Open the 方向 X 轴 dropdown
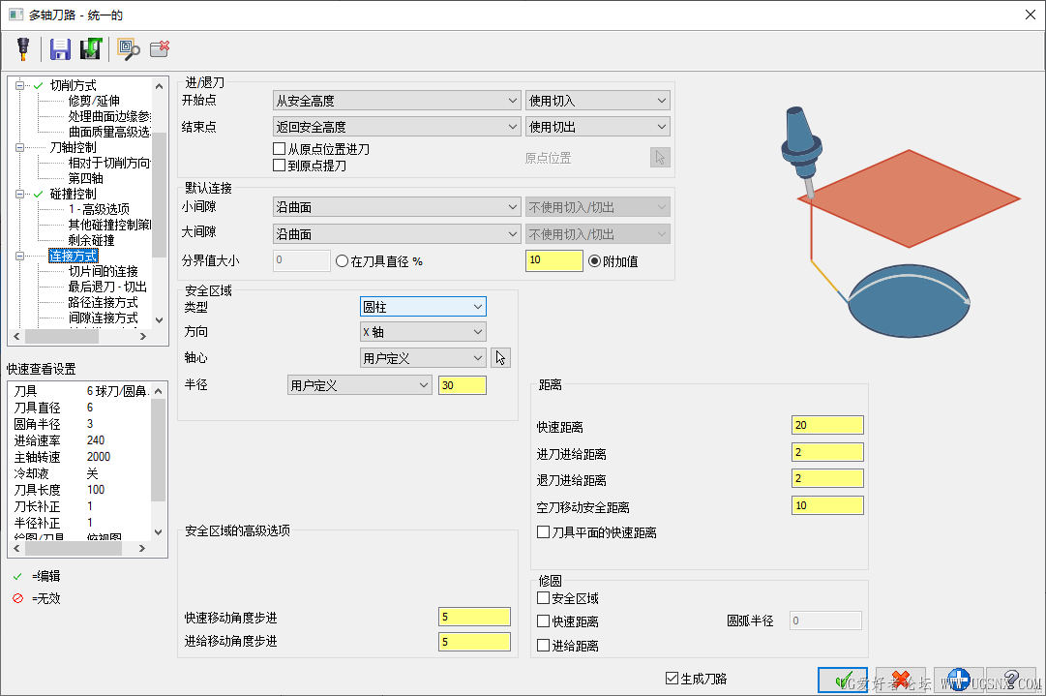Image resolution: width=1046 pixels, height=696 pixels. [x=423, y=332]
